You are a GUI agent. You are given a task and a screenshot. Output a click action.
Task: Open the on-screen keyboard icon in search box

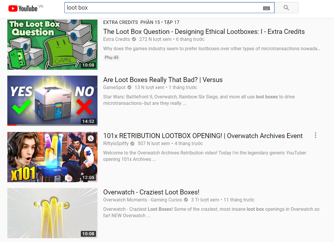coord(266,8)
